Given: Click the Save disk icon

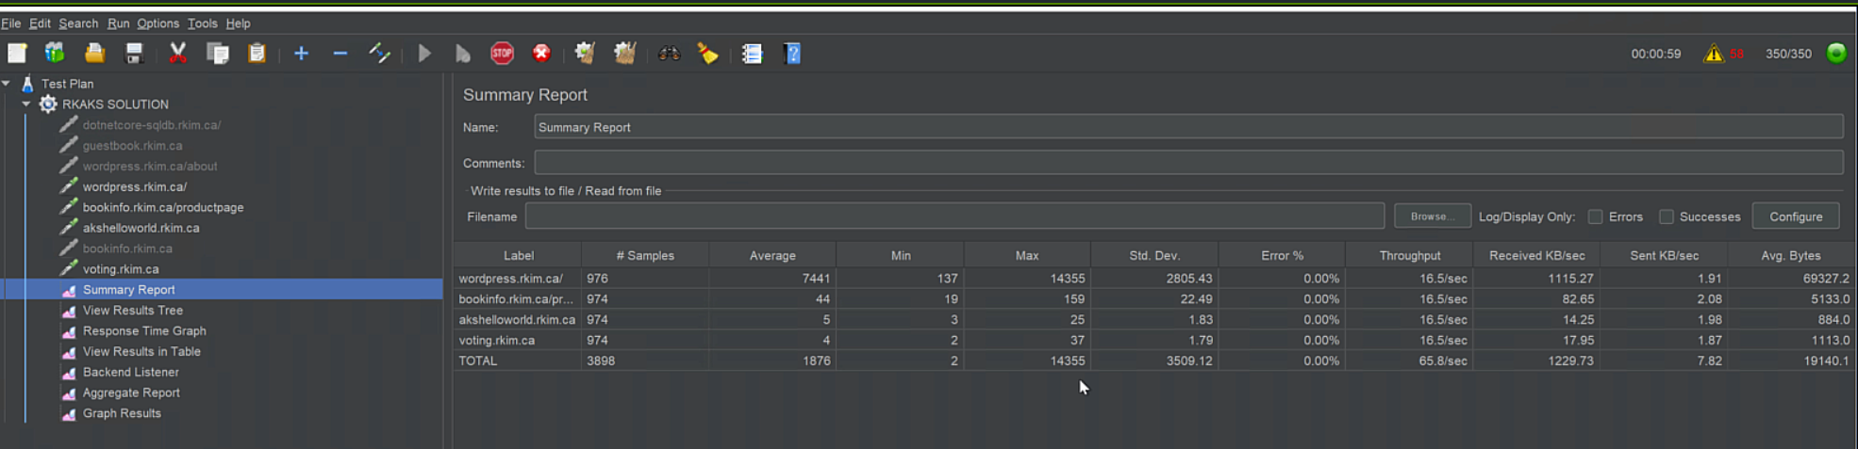Looking at the screenshot, I should (x=134, y=54).
